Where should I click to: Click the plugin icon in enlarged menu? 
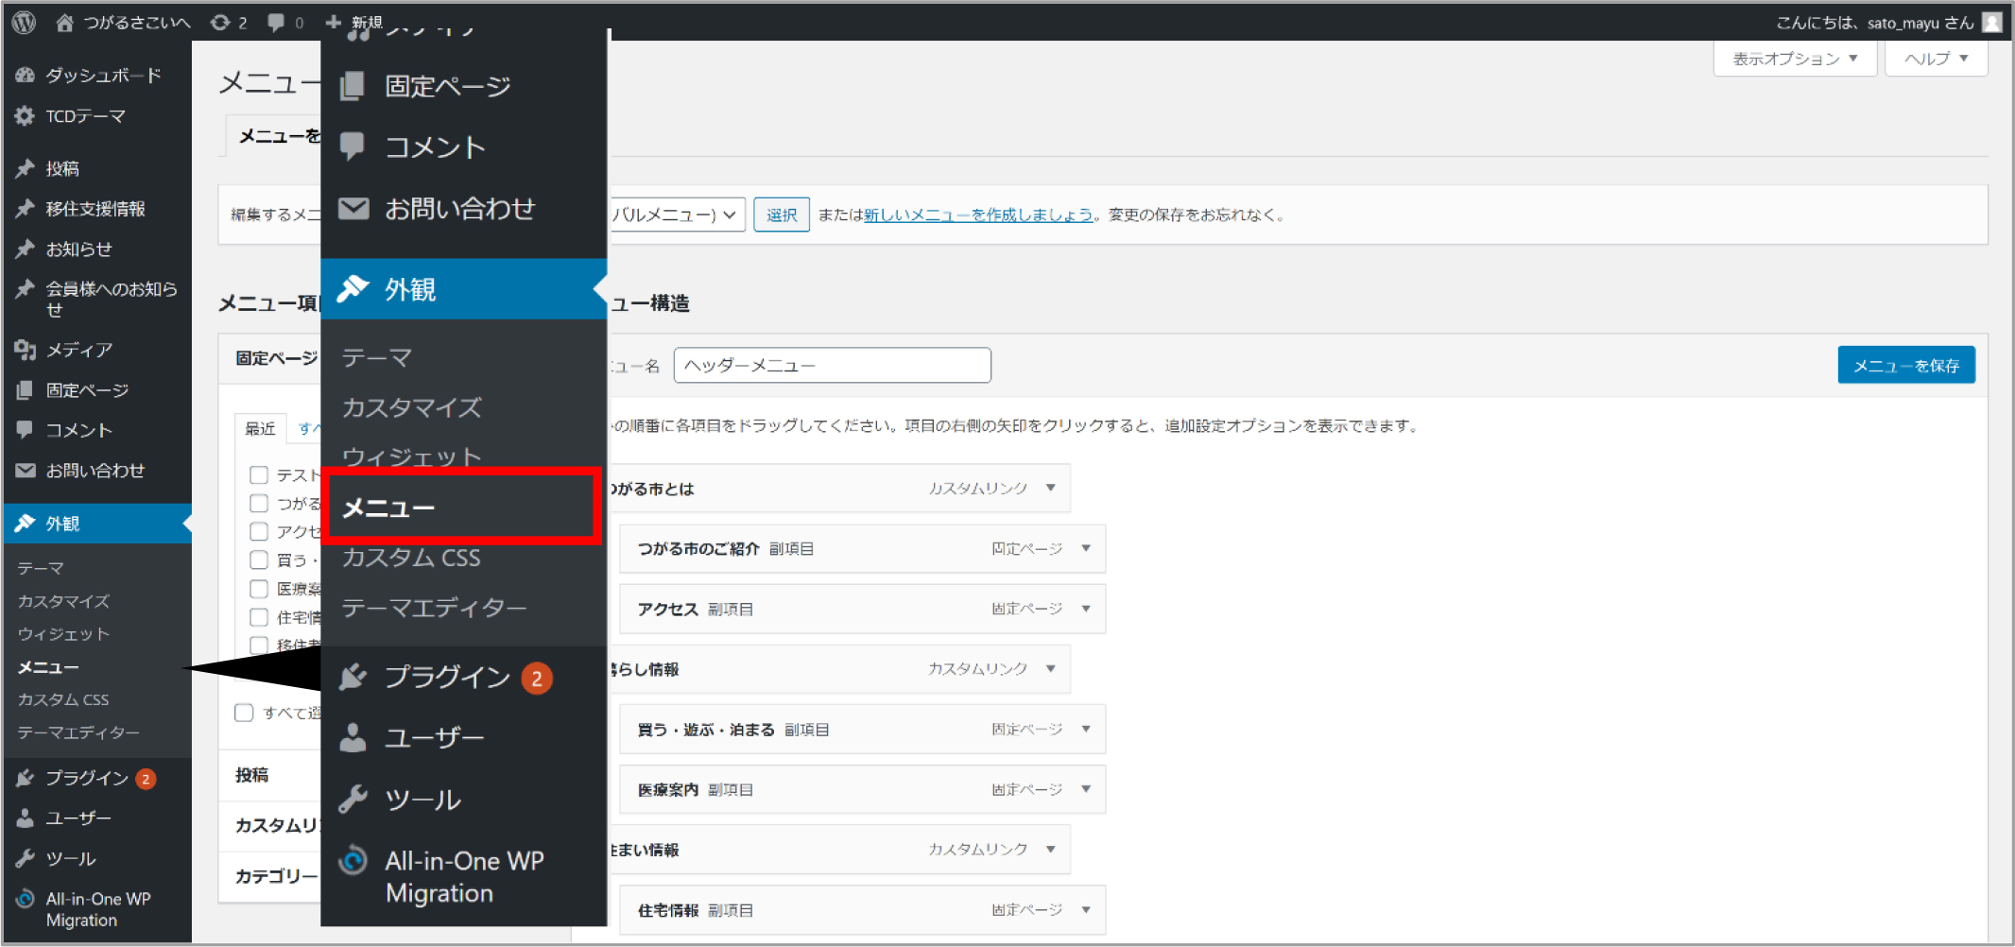(353, 677)
